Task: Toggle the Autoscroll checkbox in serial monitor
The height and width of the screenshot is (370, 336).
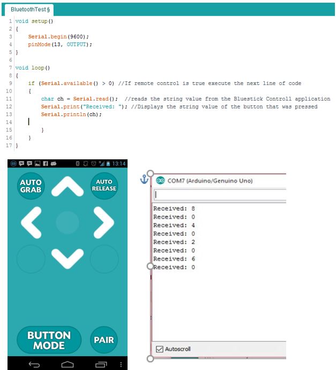Action: click(160, 349)
